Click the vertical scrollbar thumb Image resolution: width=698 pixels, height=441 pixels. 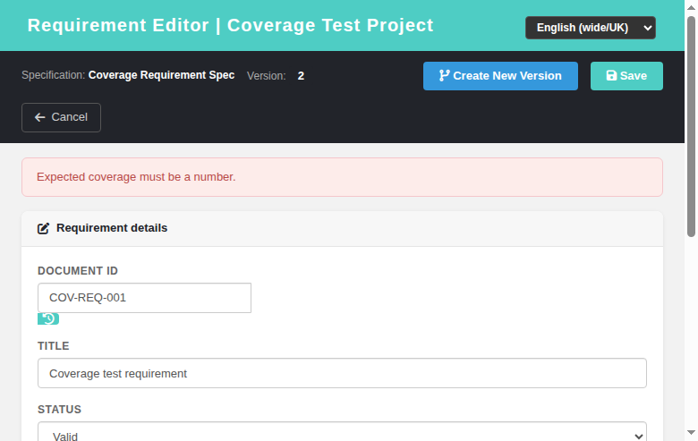[x=691, y=127]
